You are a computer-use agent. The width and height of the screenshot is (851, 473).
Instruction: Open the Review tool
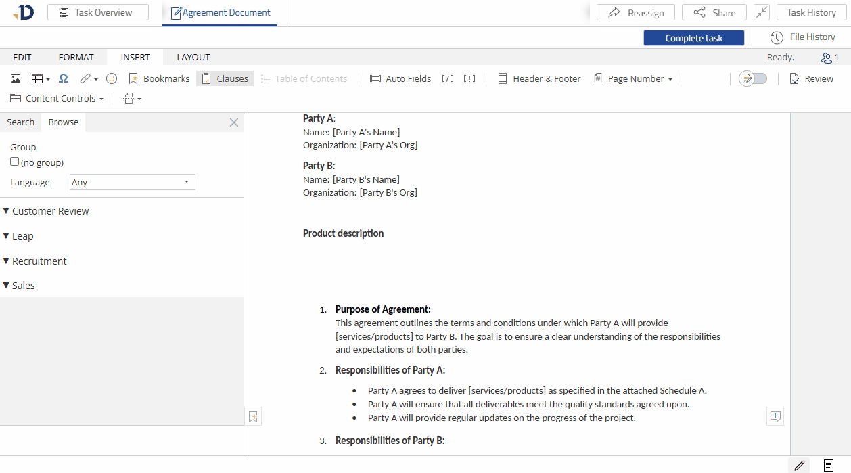pos(811,78)
